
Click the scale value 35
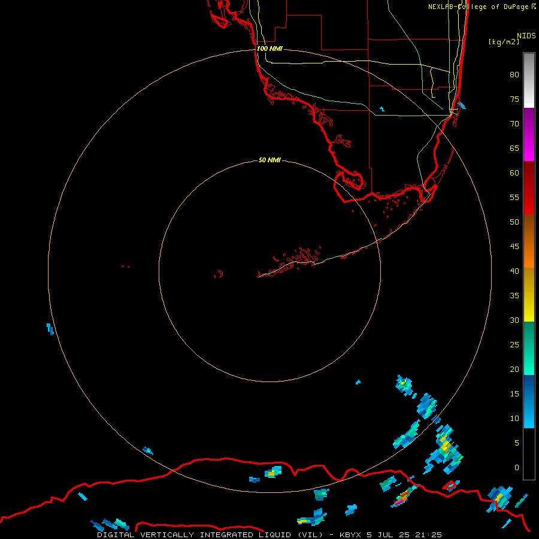tap(514, 296)
